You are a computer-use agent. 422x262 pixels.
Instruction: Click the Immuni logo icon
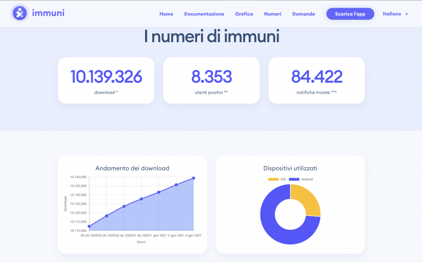pyautogui.click(x=20, y=13)
